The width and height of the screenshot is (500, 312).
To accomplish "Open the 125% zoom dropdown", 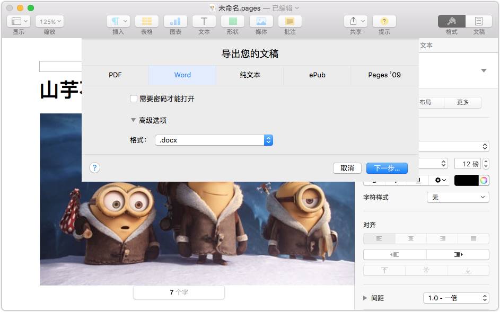I will [49, 21].
